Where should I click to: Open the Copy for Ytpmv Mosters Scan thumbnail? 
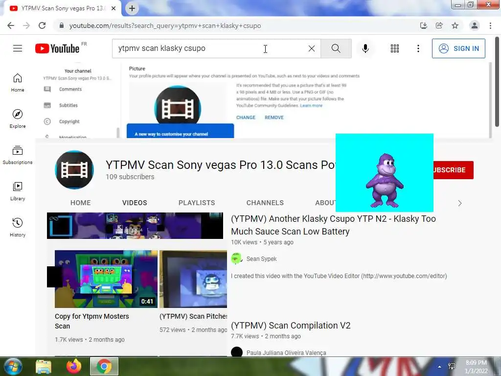[x=106, y=279]
